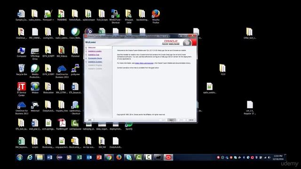Open the Test_Scripts folder

[102, 15]
